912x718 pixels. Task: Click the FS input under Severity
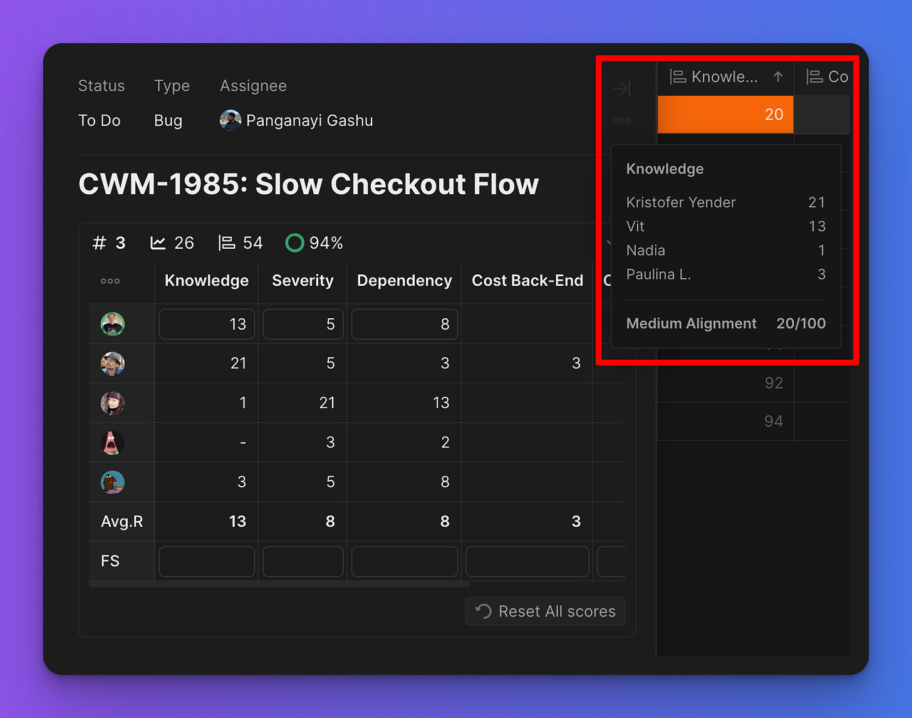coord(303,561)
